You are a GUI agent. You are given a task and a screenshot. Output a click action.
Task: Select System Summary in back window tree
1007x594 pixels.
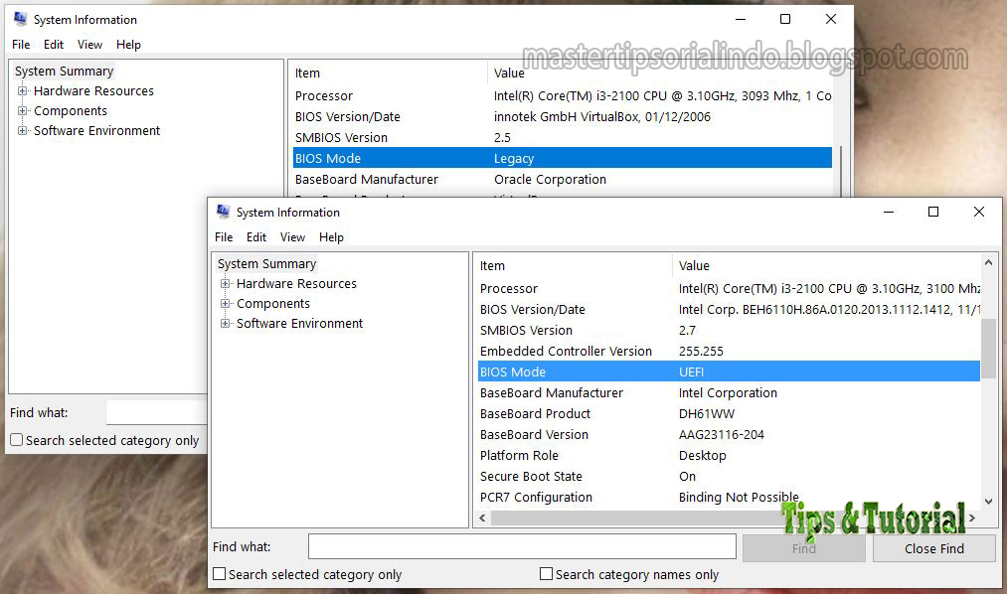click(65, 71)
